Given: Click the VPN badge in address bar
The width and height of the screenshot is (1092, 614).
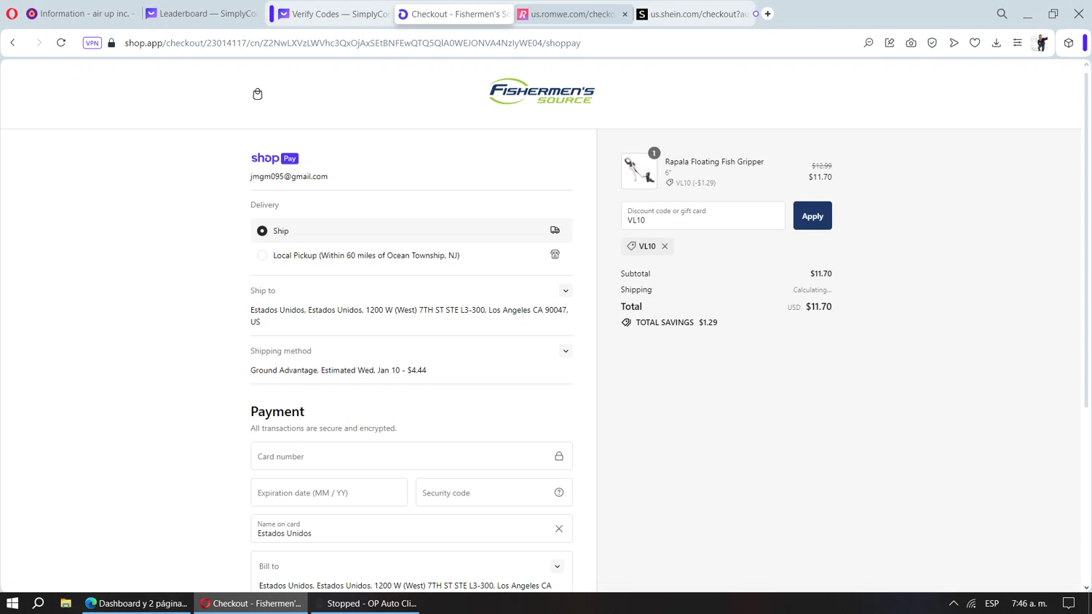Looking at the screenshot, I should coord(92,43).
